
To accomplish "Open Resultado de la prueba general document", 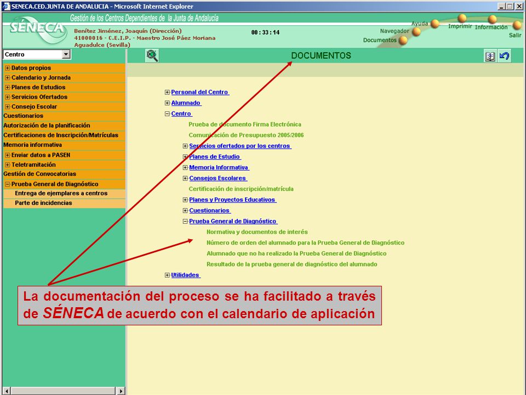I will (292, 264).
